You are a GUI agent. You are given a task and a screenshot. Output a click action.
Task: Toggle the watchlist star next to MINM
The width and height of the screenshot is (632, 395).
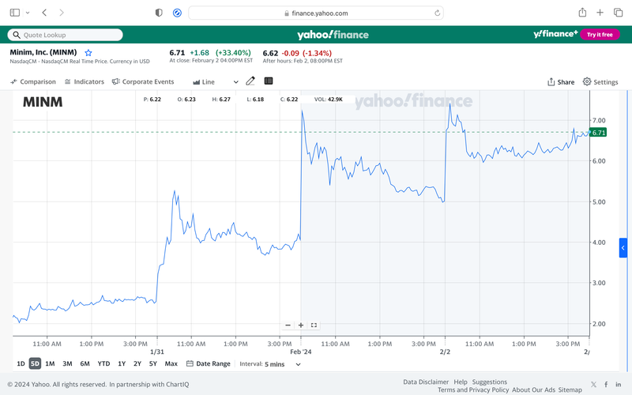coord(88,53)
